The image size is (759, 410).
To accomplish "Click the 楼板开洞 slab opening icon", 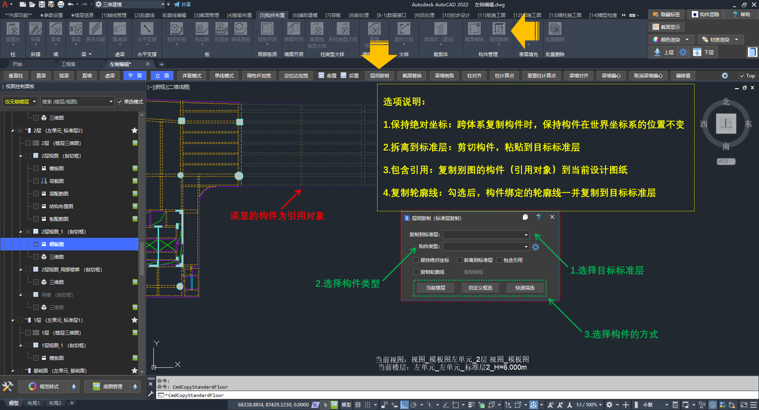I will click(267, 30).
